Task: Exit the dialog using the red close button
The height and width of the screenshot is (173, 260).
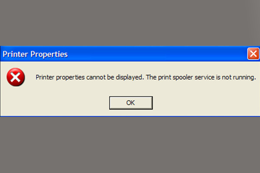Action: (x=253, y=54)
